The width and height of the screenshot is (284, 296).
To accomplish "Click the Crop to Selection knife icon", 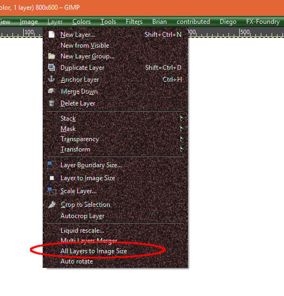I will coord(52,205).
